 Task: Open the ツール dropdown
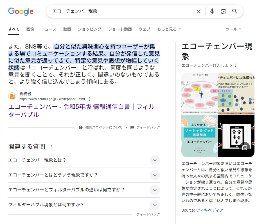click(233, 29)
